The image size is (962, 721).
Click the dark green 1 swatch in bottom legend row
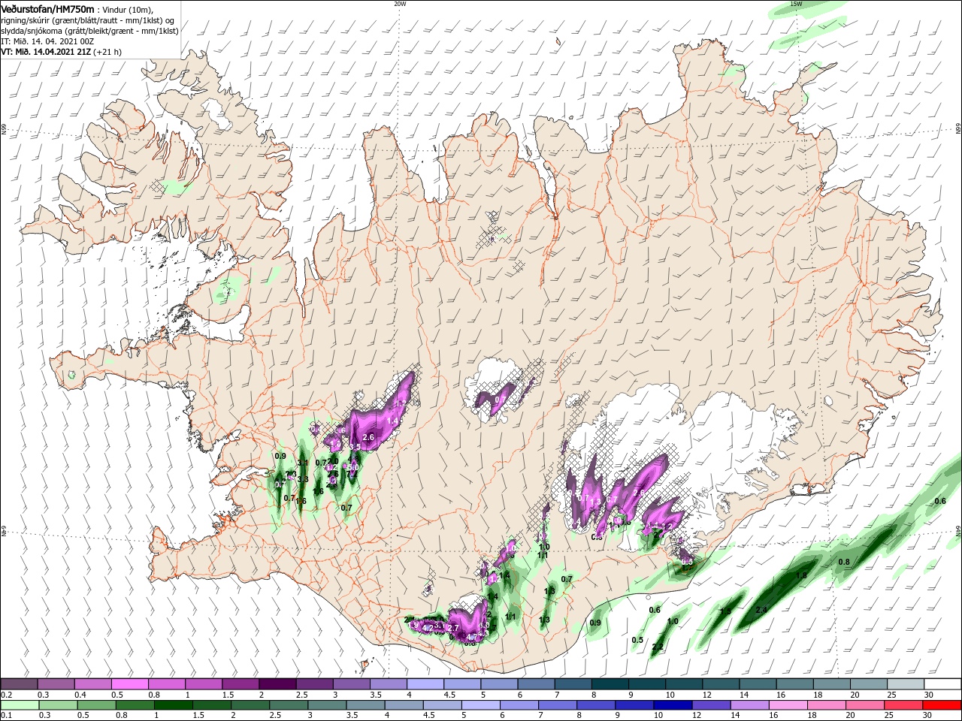tap(173, 706)
